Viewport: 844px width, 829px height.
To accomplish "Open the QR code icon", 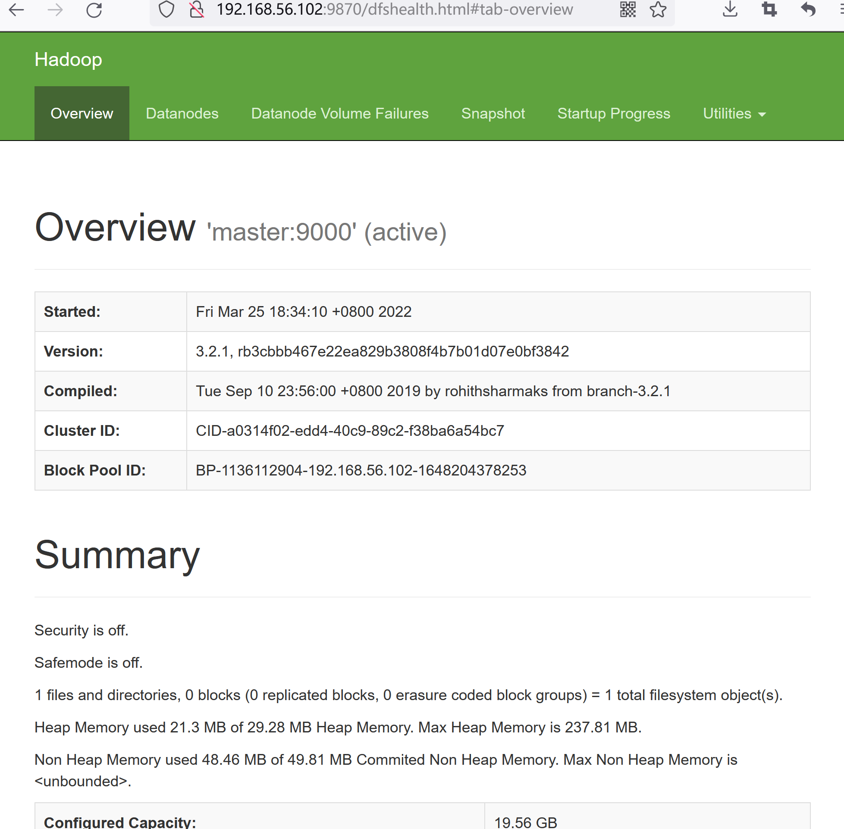I will click(x=628, y=9).
